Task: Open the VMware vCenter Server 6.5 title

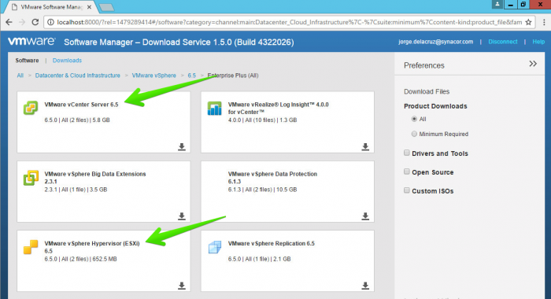Action: pos(81,105)
